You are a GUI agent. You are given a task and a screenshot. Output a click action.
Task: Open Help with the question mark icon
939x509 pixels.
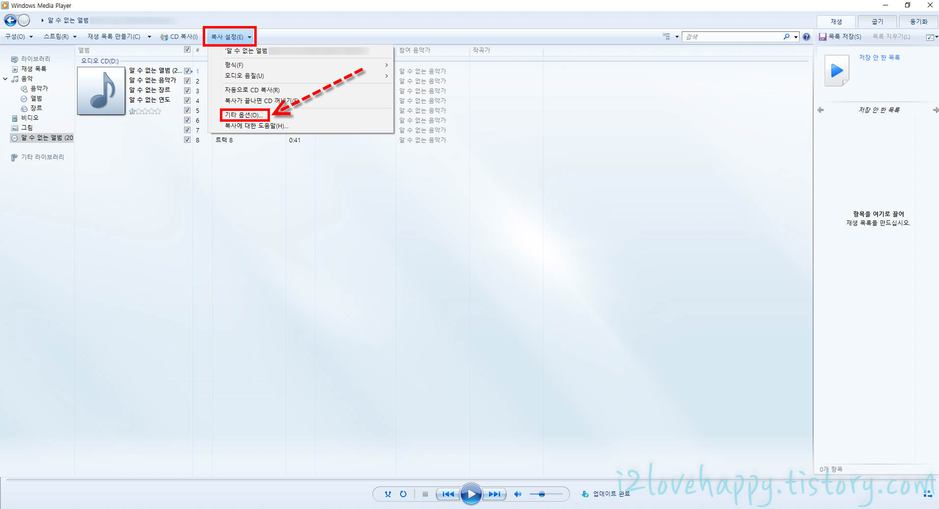coord(806,37)
